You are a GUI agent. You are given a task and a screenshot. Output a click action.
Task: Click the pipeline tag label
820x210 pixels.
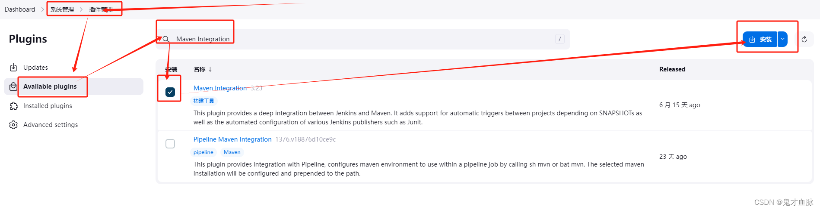(x=203, y=152)
